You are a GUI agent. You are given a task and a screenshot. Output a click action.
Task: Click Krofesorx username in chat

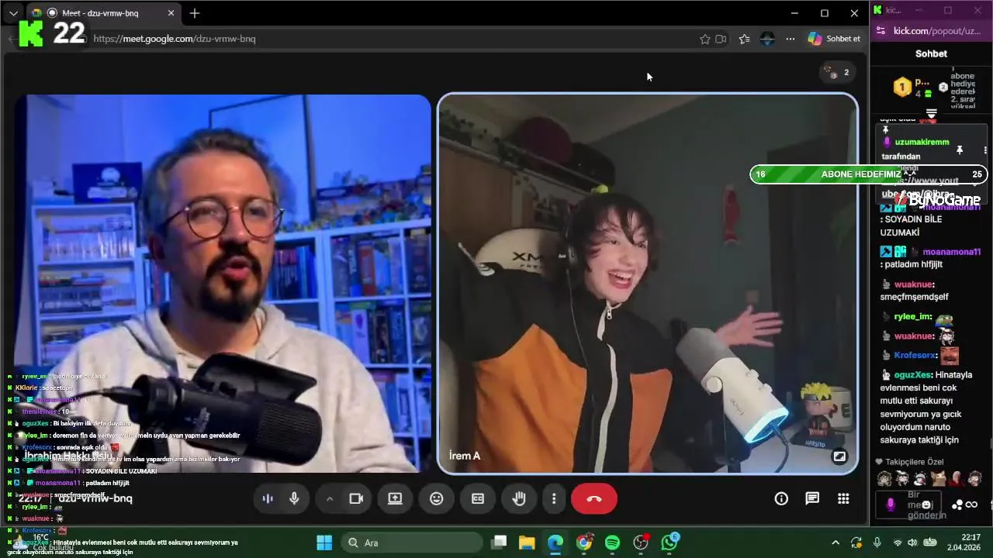tap(915, 355)
